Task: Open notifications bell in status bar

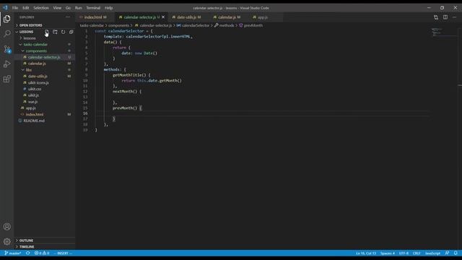Action: [x=456, y=253]
